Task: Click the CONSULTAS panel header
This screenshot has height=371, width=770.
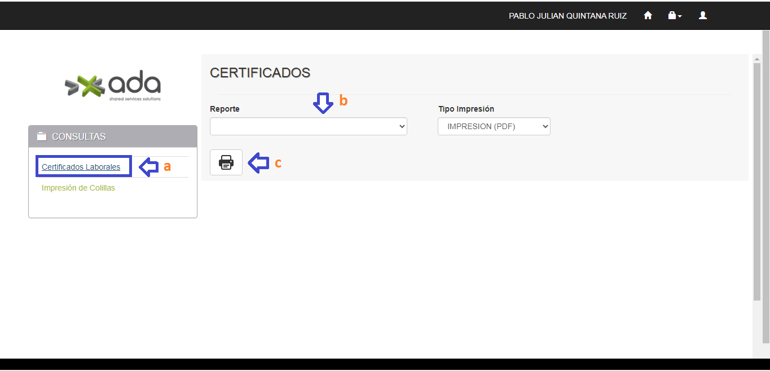Action: pyautogui.click(x=113, y=136)
